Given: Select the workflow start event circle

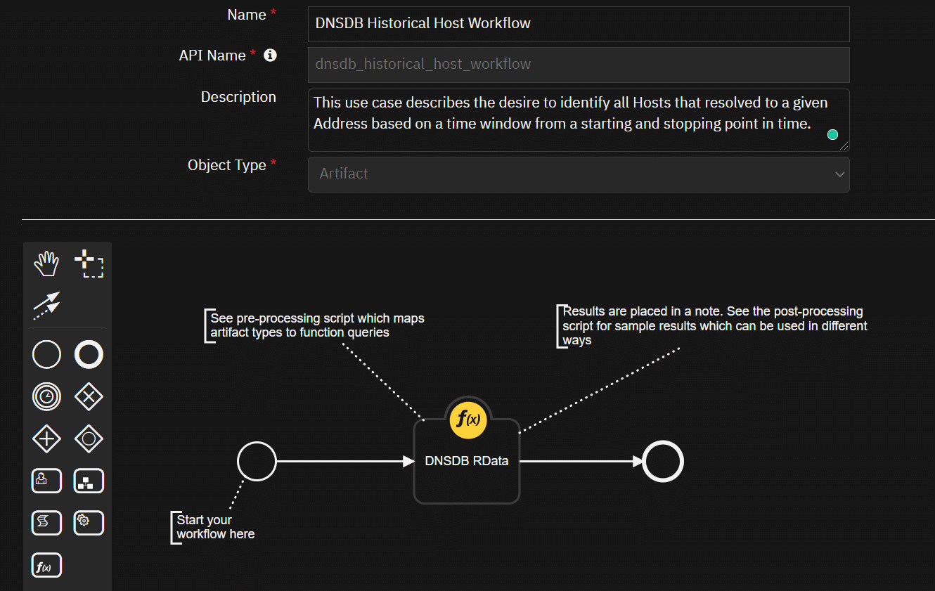Looking at the screenshot, I should coord(257,461).
